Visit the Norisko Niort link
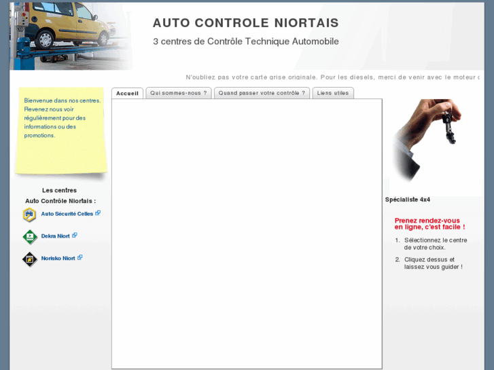 [58, 258]
